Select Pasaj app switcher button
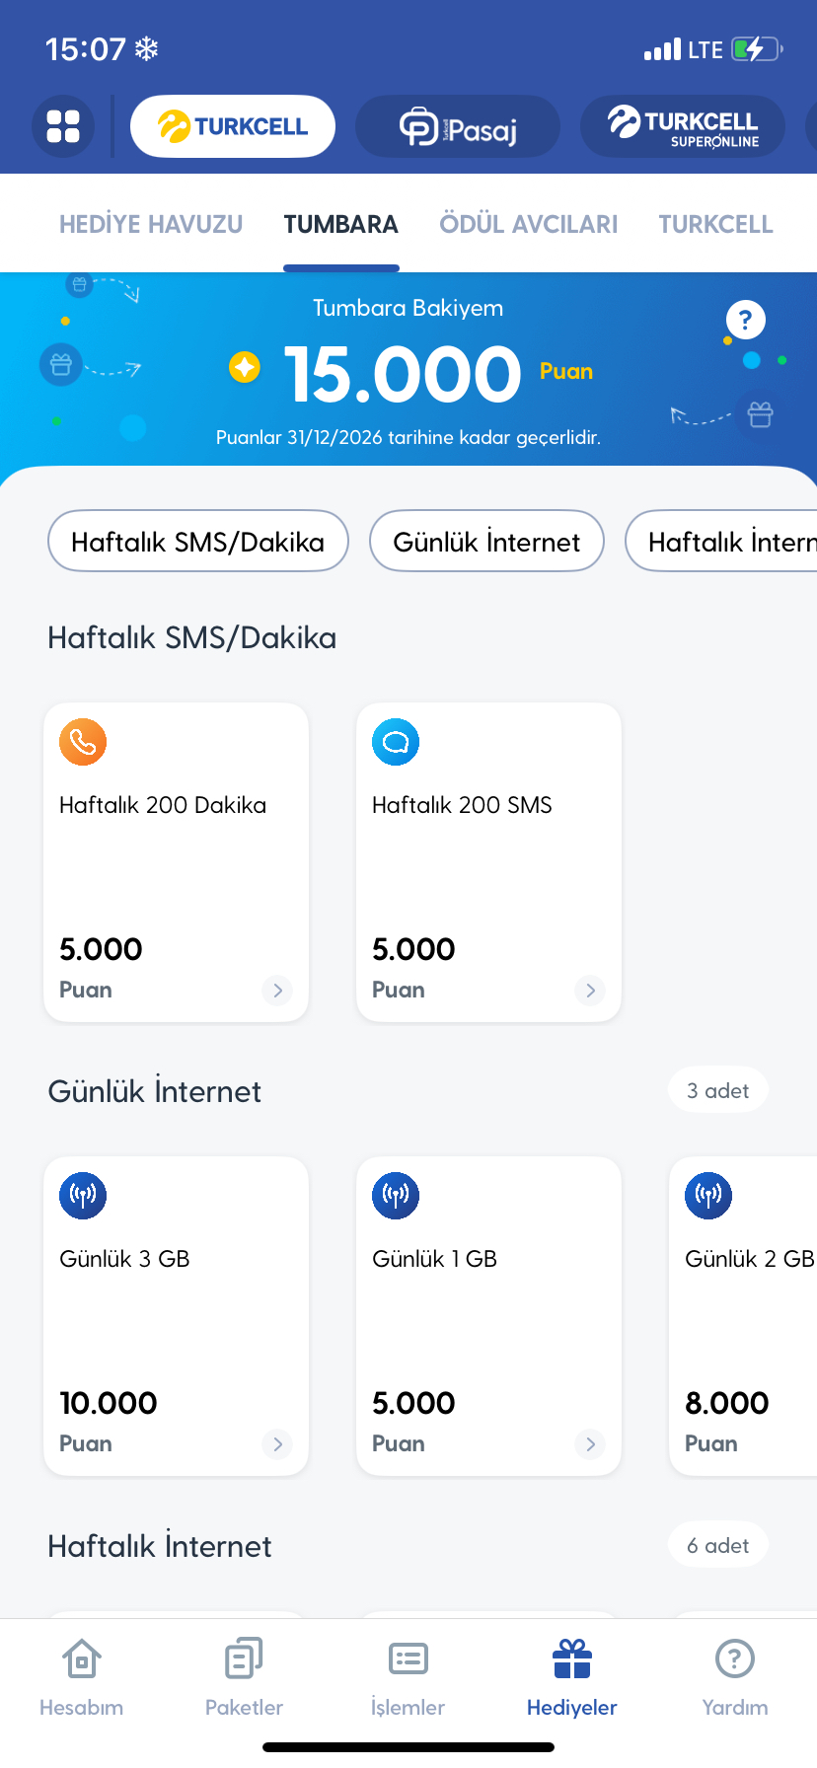817x1768 pixels. 458,126
